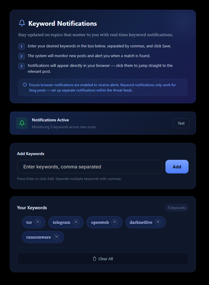Click the bell icon beside Keyword Notifications title

click(22, 23)
